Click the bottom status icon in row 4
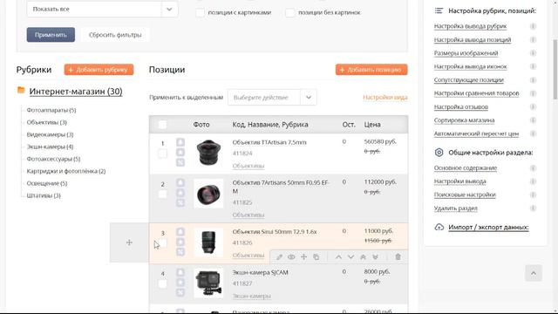The image size is (558, 314). [180, 292]
